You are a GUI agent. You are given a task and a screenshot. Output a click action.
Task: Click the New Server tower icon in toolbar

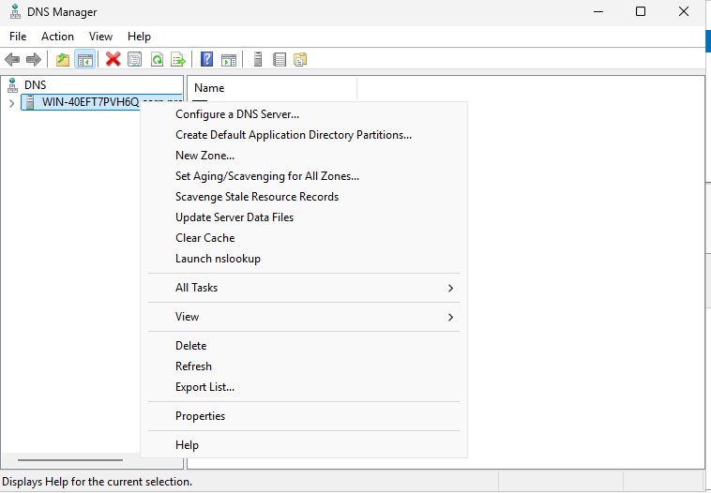257,59
